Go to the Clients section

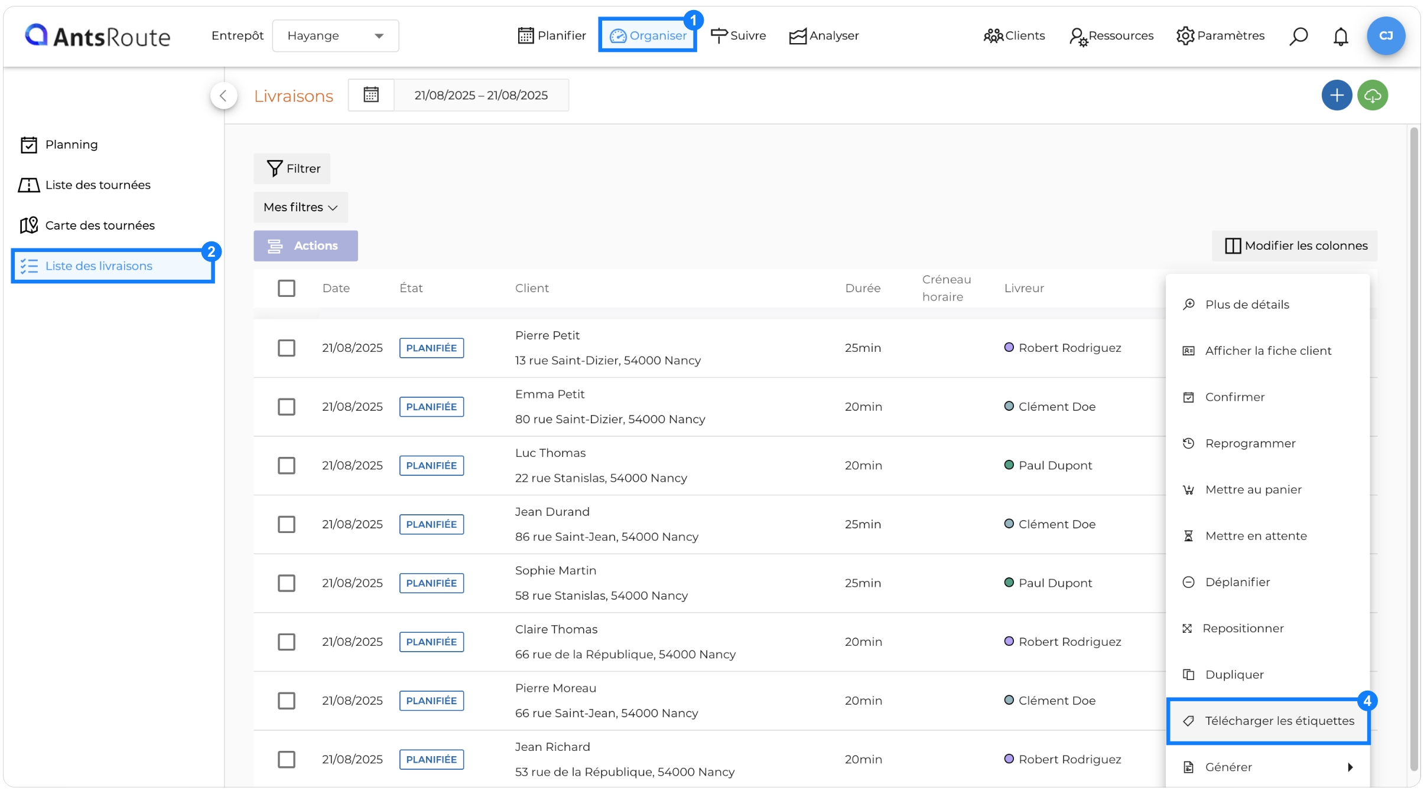pos(1014,35)
